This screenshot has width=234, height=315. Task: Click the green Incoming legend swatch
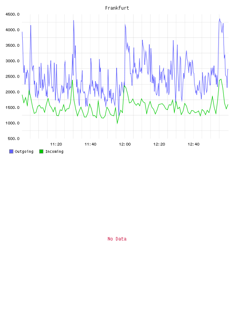(x=41, y=151)
